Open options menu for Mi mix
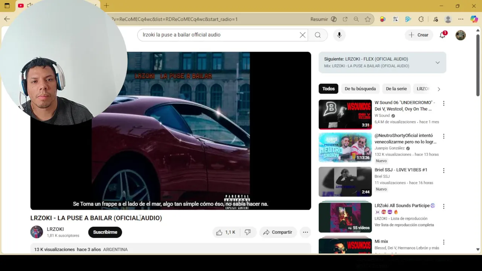The width and height of the screenshot is (482, 271). [x=444, y=242]
